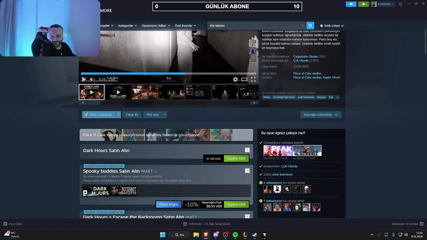Select the Çevrimiçi Eşli Oyun tag
The height and width of the screenshot is (240, 427).
point(284,97)
